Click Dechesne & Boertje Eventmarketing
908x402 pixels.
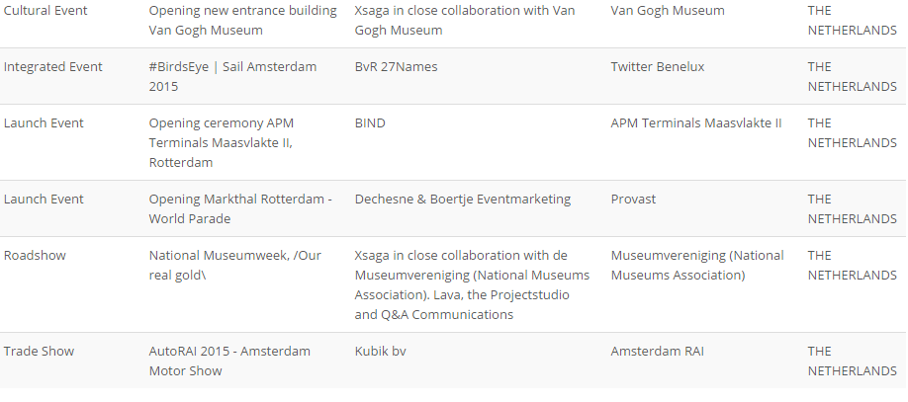[463, 199]
